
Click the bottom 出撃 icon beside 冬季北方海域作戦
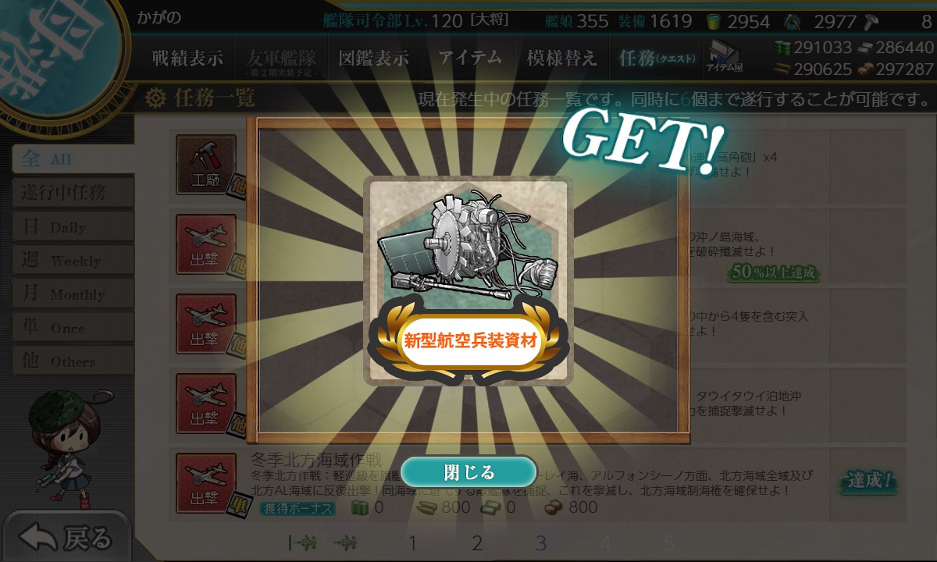tap(205, 482)
